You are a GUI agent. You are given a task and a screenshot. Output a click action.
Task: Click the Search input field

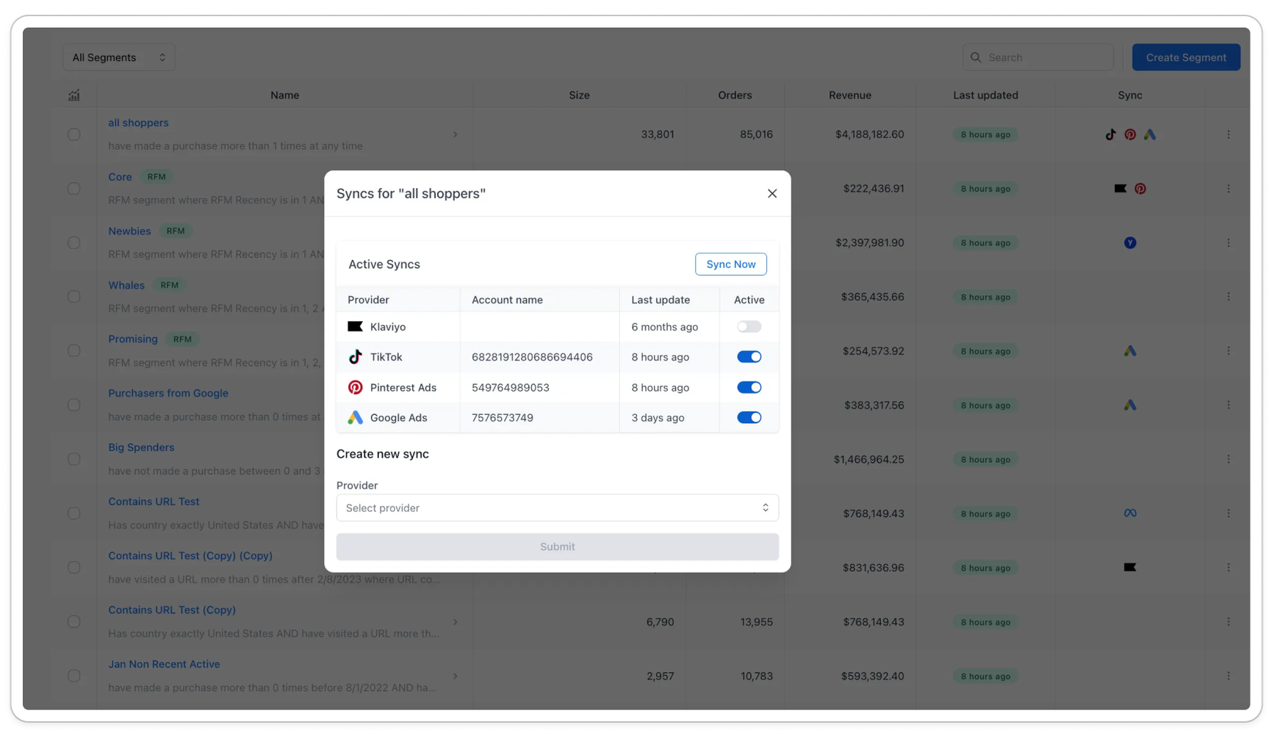[1037, 57]
